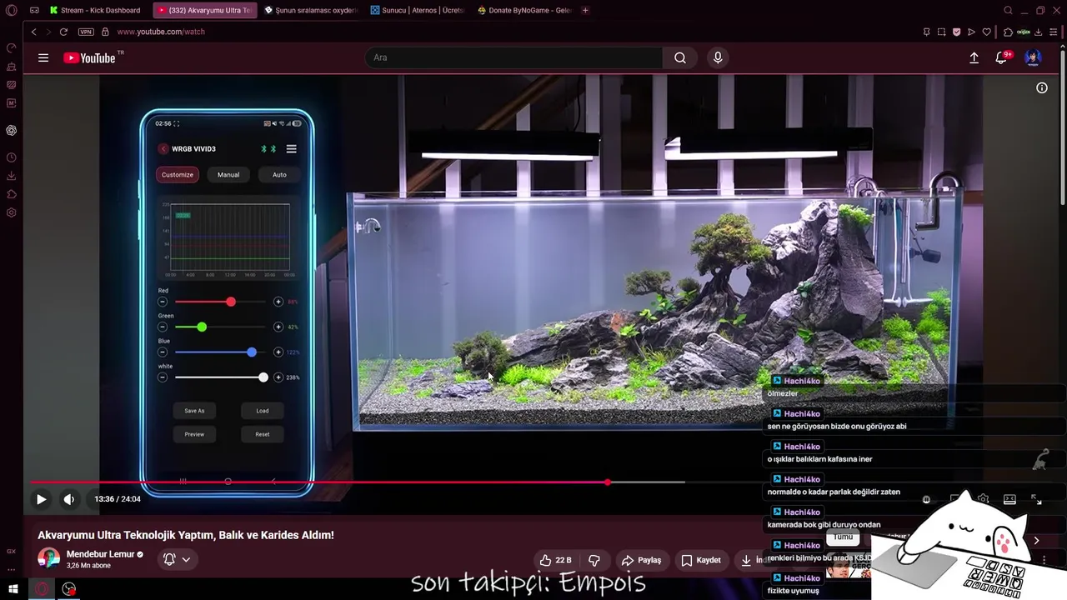
Task: Play the paused video
Action: point(41,499)
